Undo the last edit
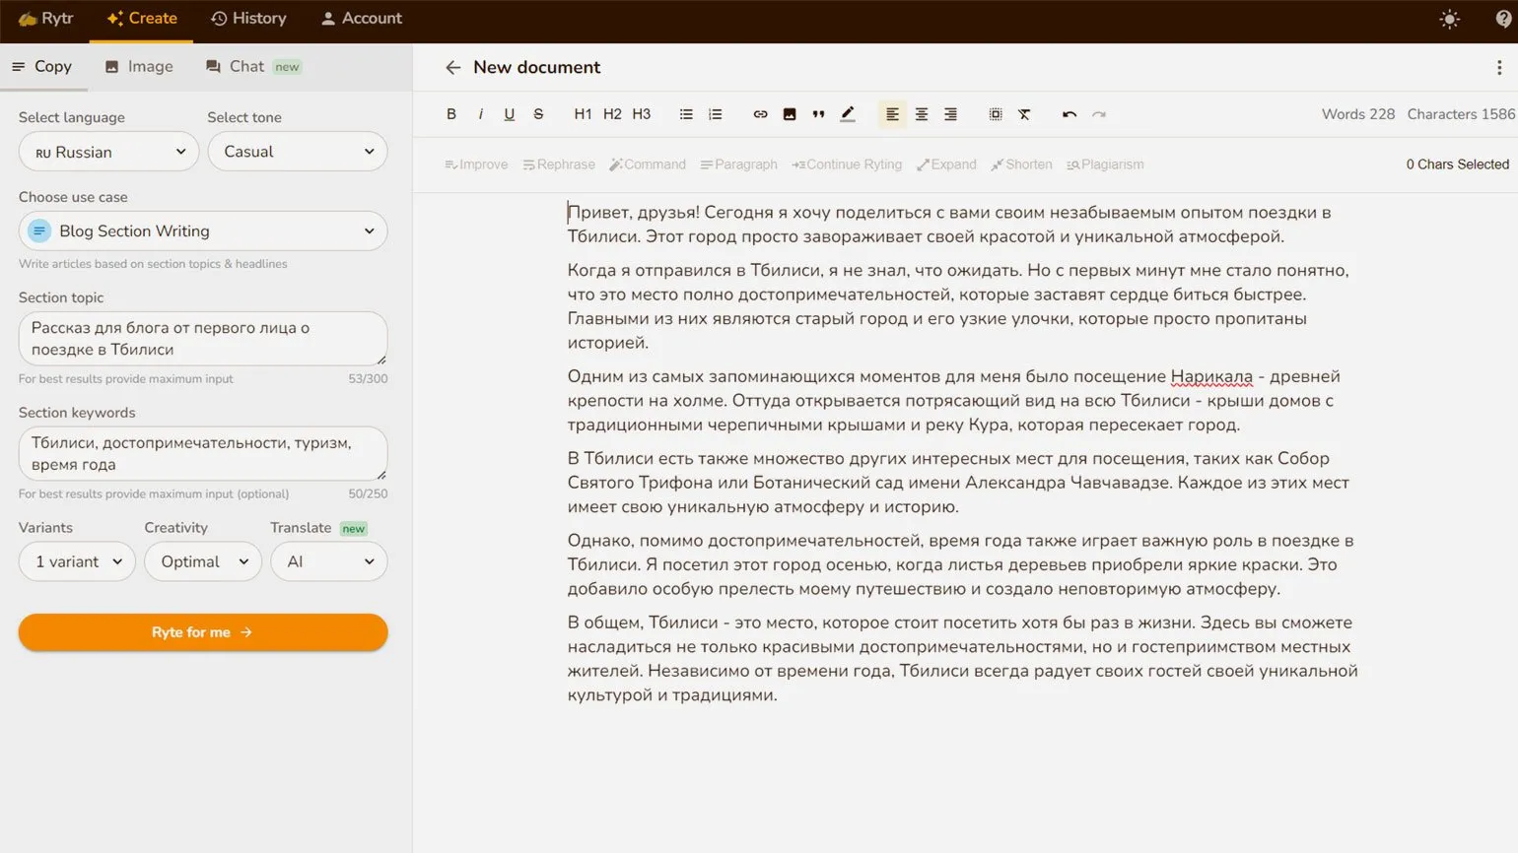This screenshot has height=853, width=1518. 1069,114
